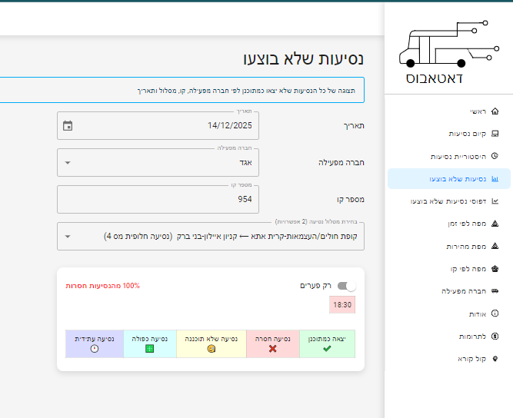Image resolution: width=513 pixels, height=418 pixels.
Task: Click the bus icon beside חברה מפעילה menu item
Action: 495,291
